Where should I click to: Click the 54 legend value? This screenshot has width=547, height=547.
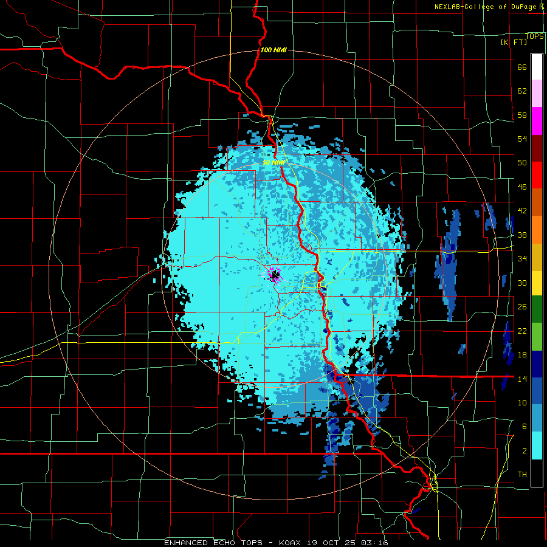522,139
